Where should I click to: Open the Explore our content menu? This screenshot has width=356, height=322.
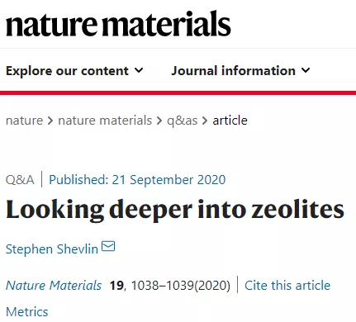coord(74,71)
